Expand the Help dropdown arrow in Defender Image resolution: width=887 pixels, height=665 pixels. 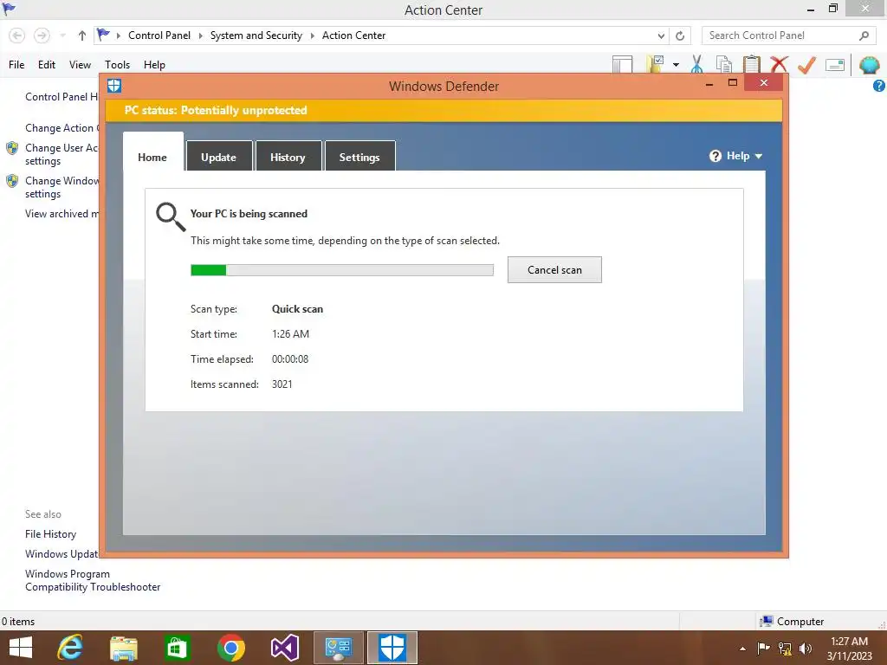[759, 157]
